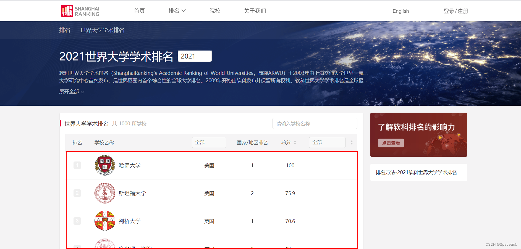Focus the 请输入学校名称 search field
521x249 pixels.
coord(315,123)
